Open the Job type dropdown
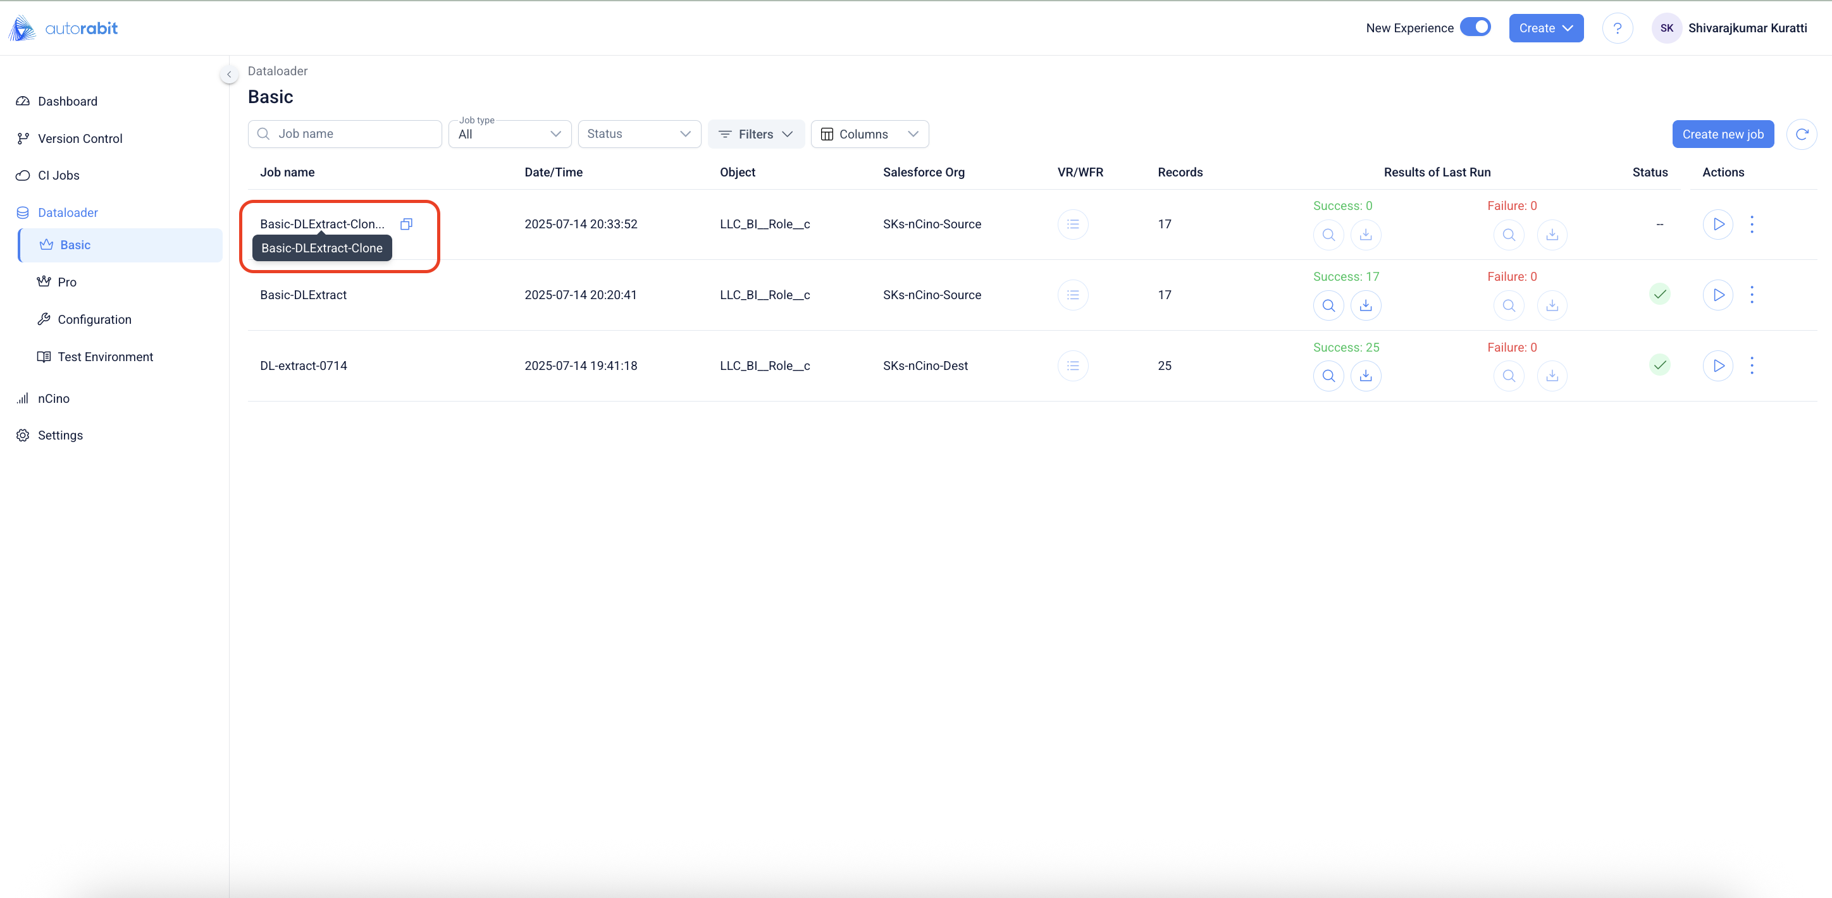 [x=509, y=134]
